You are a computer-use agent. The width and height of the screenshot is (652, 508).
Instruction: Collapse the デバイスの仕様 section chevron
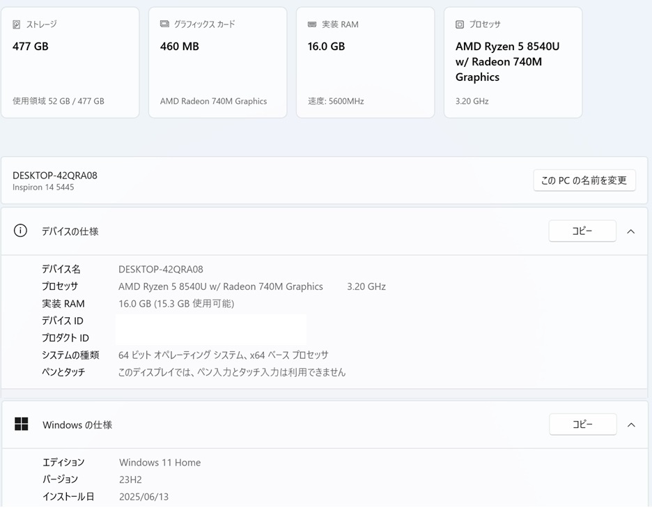tap(631, 231)
